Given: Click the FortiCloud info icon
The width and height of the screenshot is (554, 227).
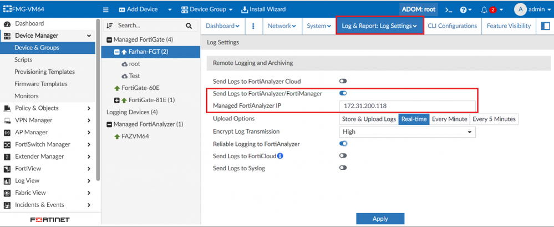Looking at the screenshot, I should point(280,156).
